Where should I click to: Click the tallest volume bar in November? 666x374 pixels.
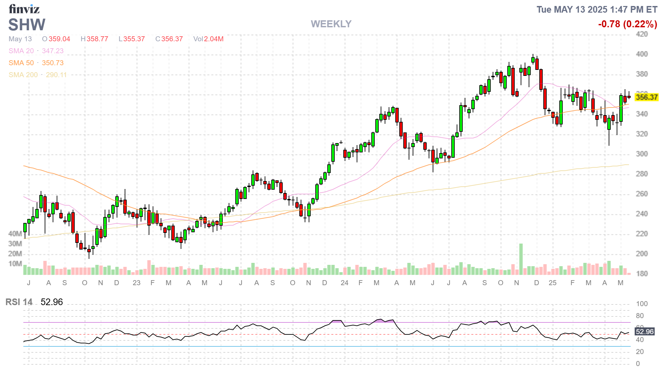click(521, 259)
